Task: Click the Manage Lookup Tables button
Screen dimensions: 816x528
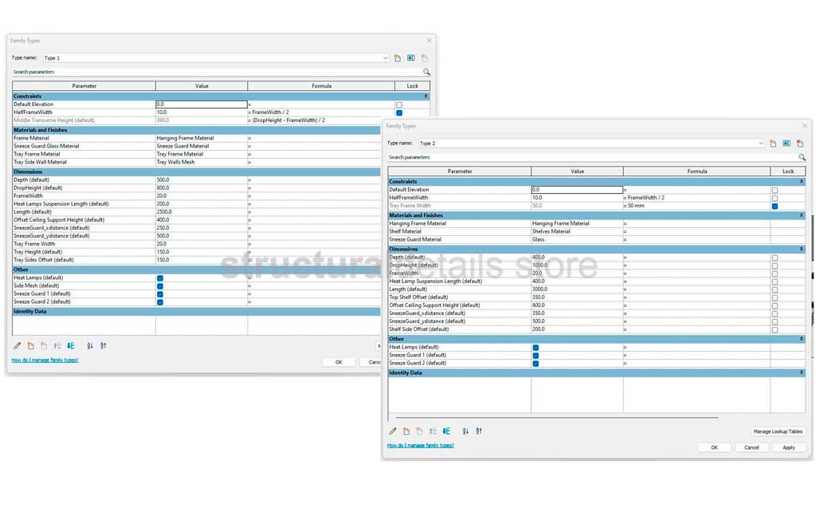Action: point(778,431)
